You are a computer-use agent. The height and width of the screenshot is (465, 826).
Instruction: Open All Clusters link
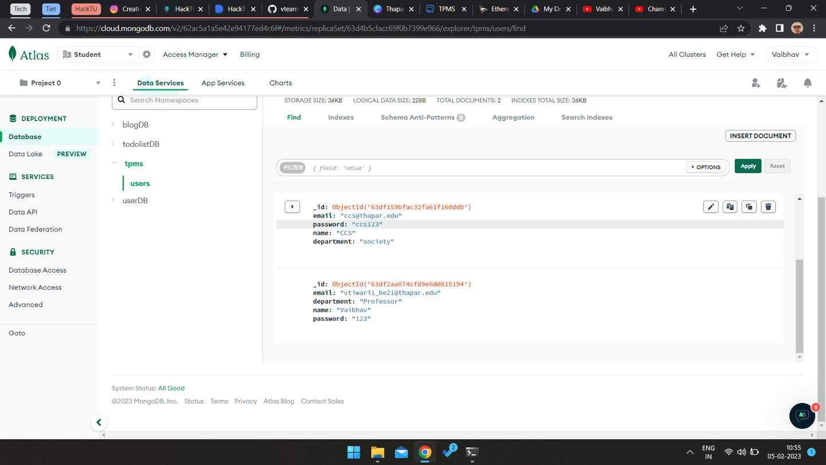687,55
